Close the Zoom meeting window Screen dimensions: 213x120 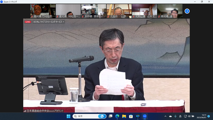click(209, 2)
